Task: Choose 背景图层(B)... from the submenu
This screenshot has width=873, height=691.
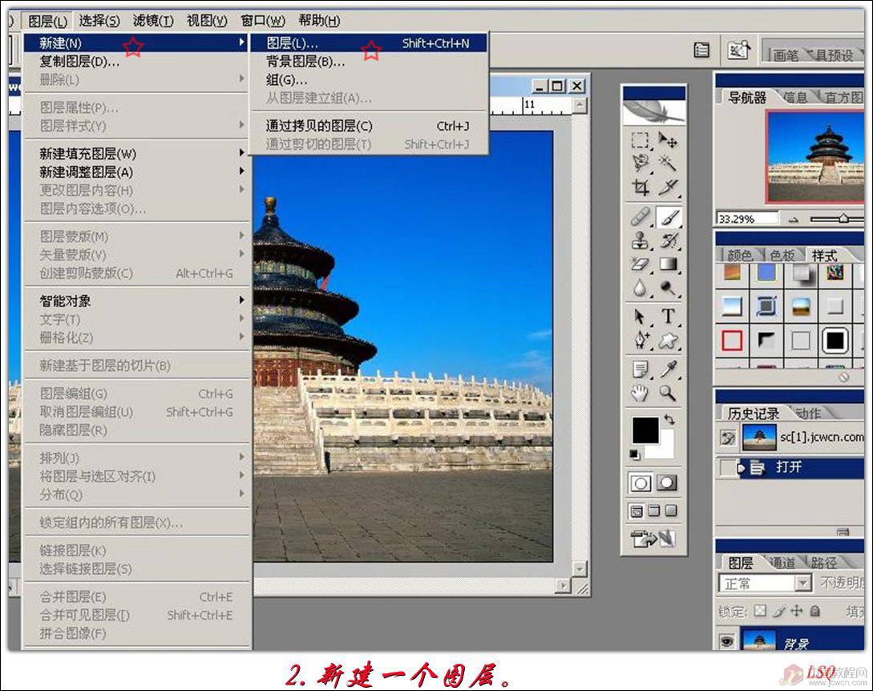Action: pyautogui.click(x=369, y=61)
